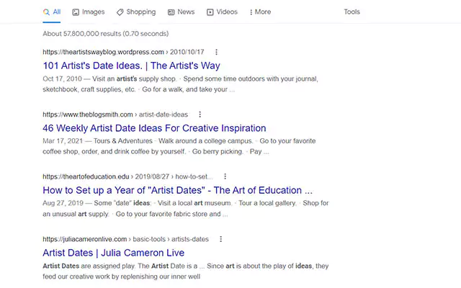Click the search magnifier icon beside All
Screen dimensions: 461x288
click(46, 12)
